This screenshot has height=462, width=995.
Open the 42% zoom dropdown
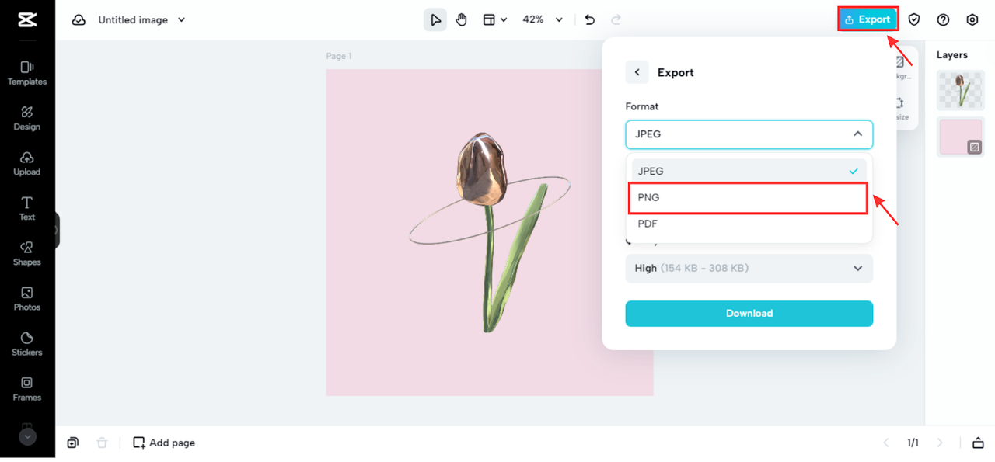(x=542, y=20)
